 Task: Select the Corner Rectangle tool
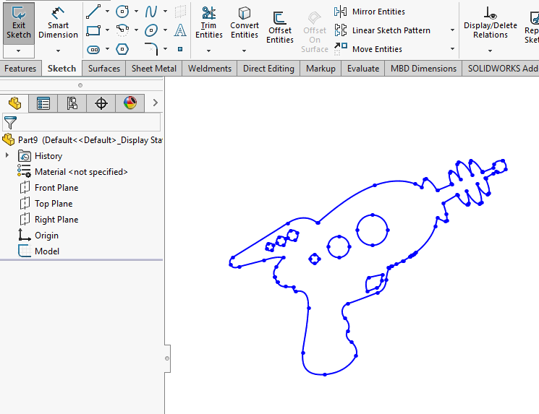(x=93, y=30)
